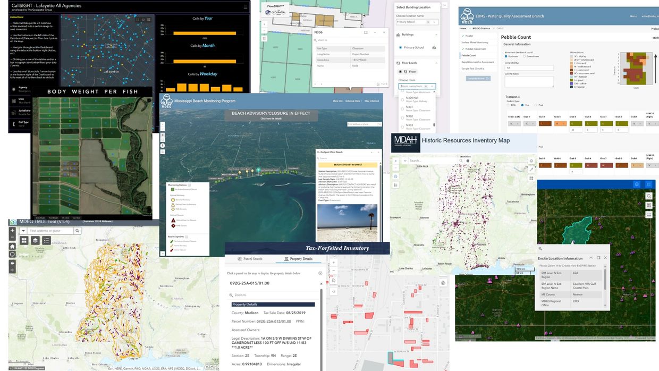Click the Primary School building icon in FloorSIGHT
The width and height of the screenshot is (659, 371).
[x=434, y=47]
